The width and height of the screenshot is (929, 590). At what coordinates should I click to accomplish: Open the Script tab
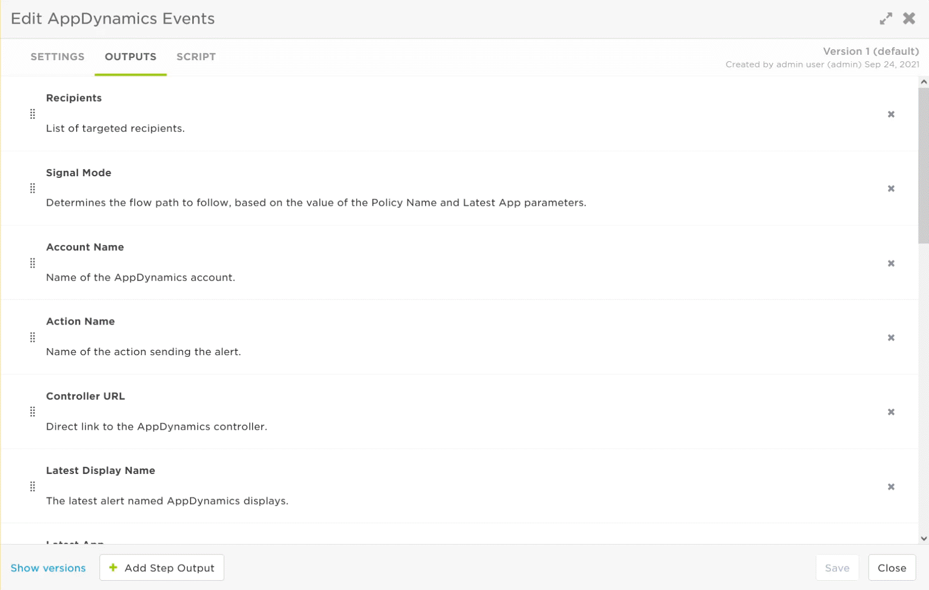coord(196,57)
